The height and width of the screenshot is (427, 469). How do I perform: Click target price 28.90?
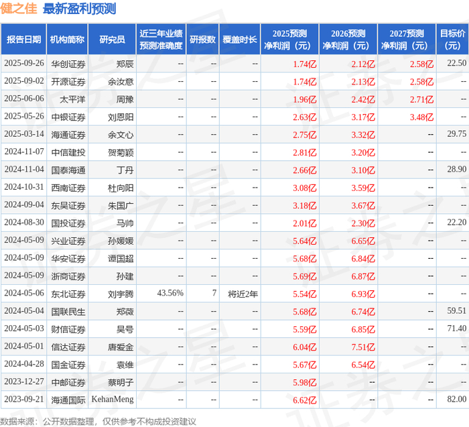coord(457,169)
